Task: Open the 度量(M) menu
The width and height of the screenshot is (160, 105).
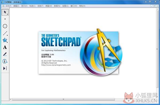Action: [49, 6]
